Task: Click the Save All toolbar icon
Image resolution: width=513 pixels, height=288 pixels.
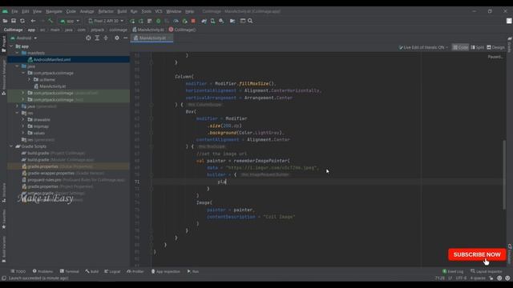Action: tap(14, 21)
